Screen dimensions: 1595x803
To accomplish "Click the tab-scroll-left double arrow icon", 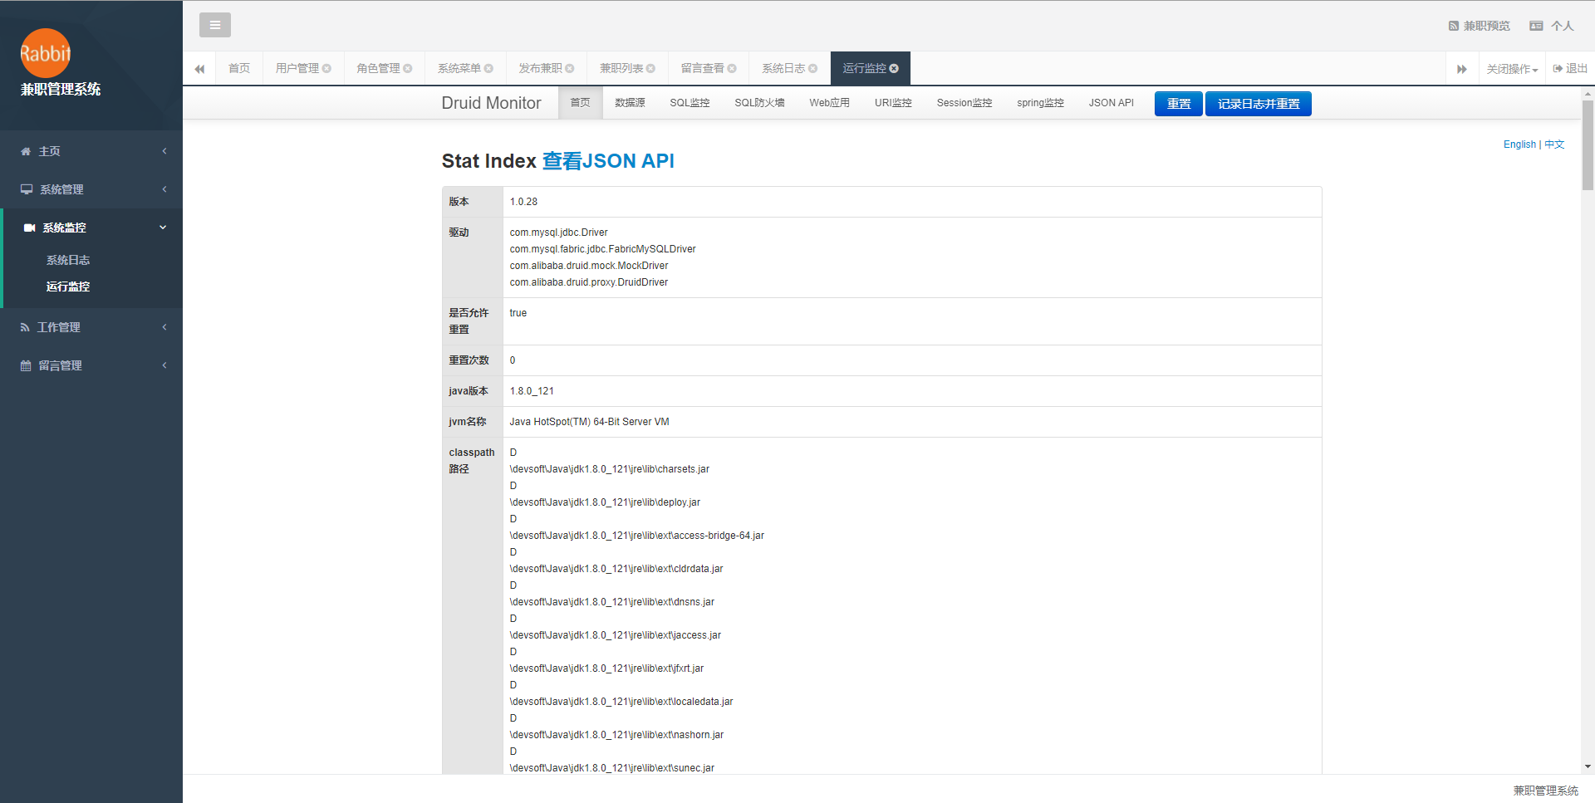I will 199,69.
